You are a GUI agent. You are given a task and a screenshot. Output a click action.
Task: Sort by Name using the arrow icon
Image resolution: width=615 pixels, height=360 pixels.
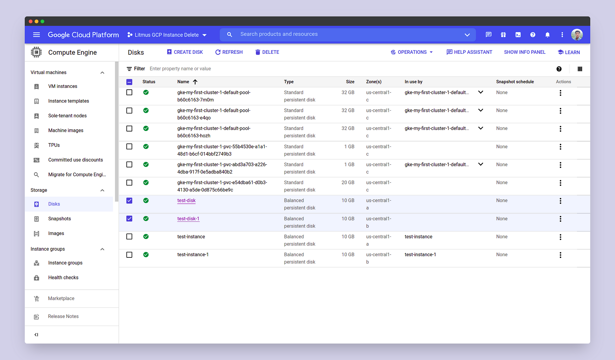pyautogui.click(x=195, y=82)
